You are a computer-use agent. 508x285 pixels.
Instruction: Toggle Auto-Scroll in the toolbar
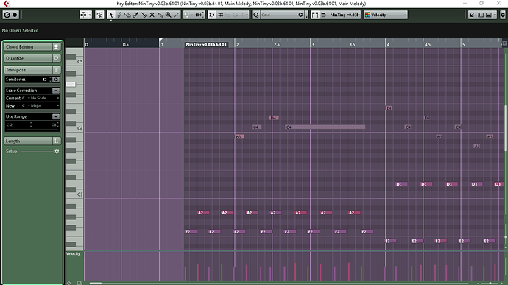point(84,15)
